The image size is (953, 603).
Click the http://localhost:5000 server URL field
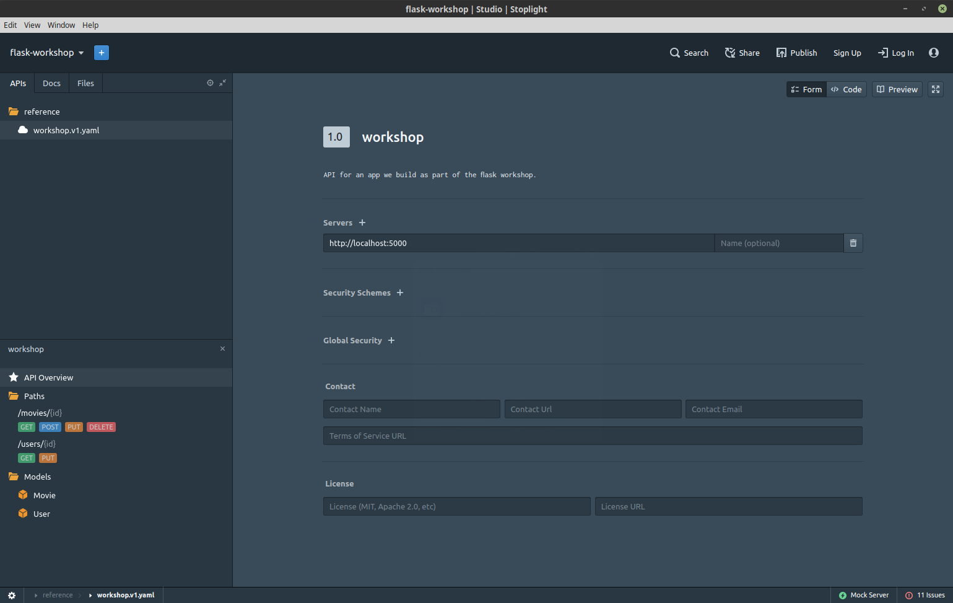click(x=518, y=243)
